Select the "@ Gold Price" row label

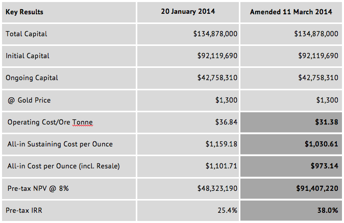coord(29,100)
